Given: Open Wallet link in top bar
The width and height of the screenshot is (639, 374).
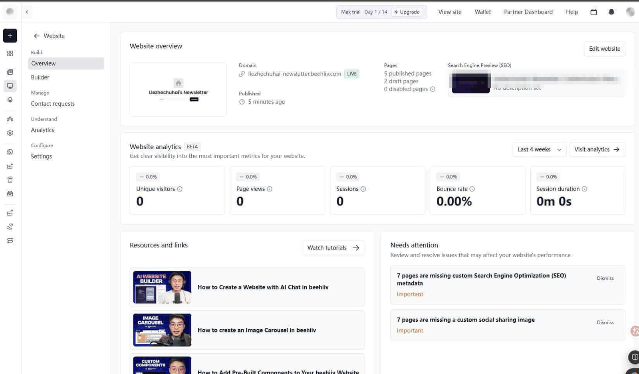Looking at the screenshot, I should 482,12.
